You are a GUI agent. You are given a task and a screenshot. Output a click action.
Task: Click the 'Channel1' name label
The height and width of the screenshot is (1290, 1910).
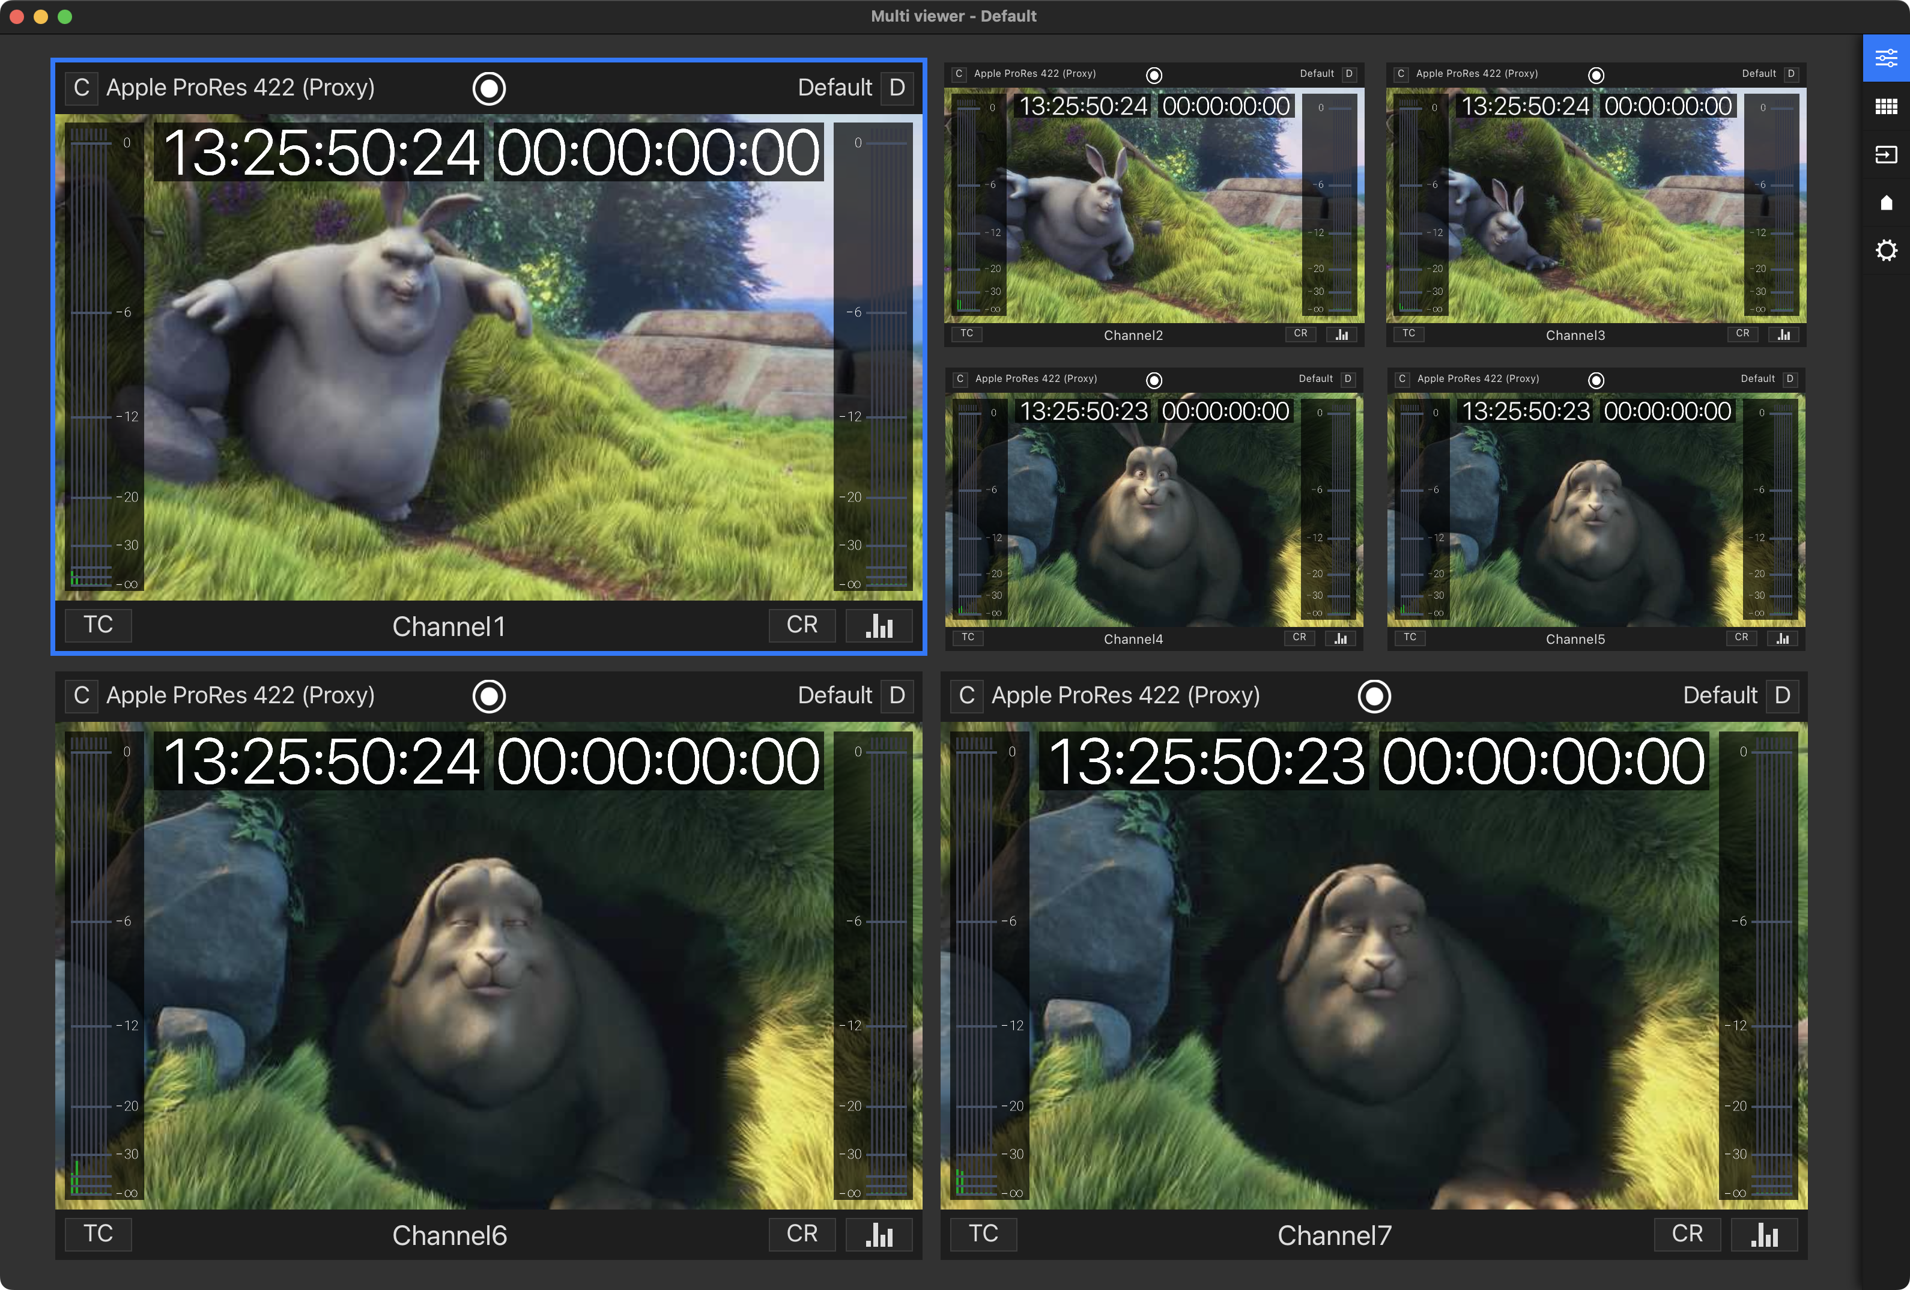(449, 626)
